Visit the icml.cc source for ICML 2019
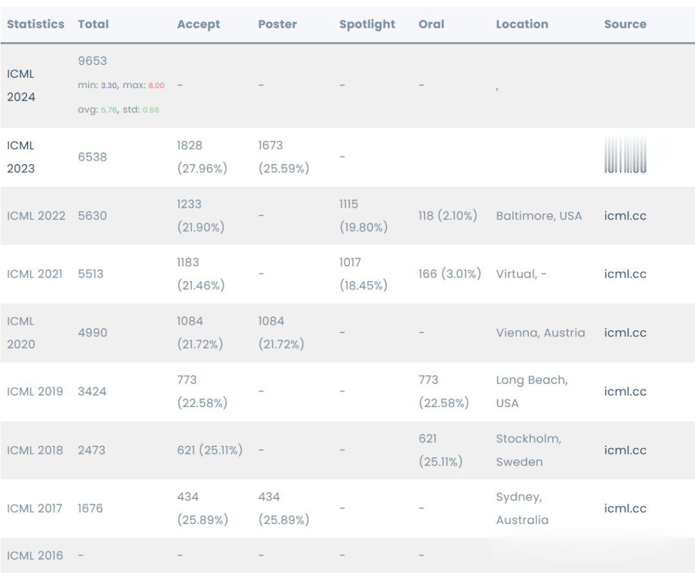This screenshot has width=695, height=573. pos(625,391)
